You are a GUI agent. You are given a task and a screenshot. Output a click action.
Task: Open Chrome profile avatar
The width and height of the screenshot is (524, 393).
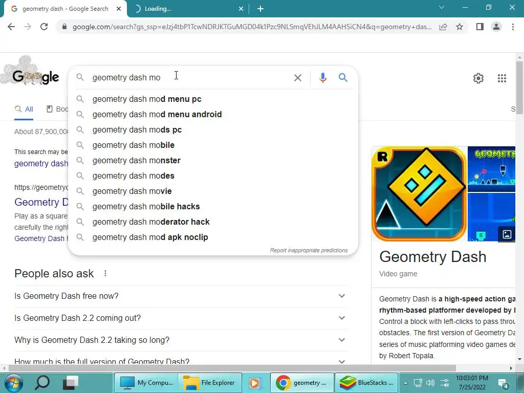[x=496, y=27]
